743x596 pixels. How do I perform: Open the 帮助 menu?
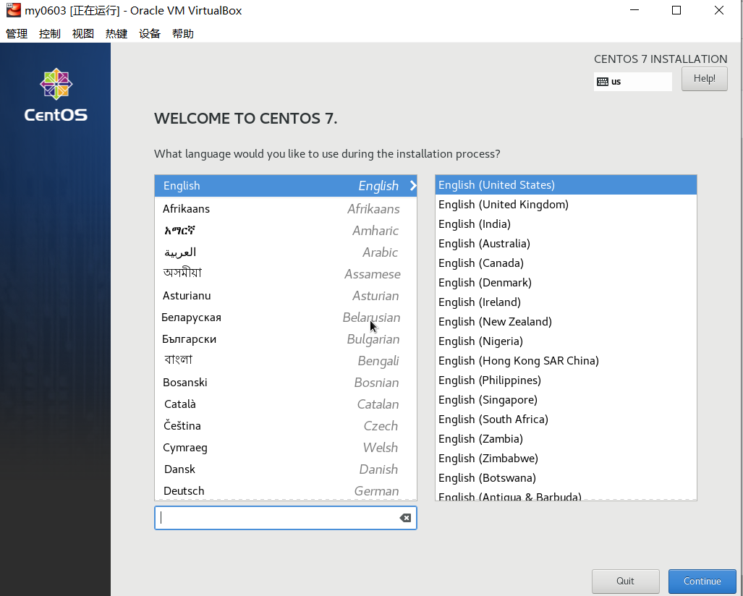tap(183, 34)
